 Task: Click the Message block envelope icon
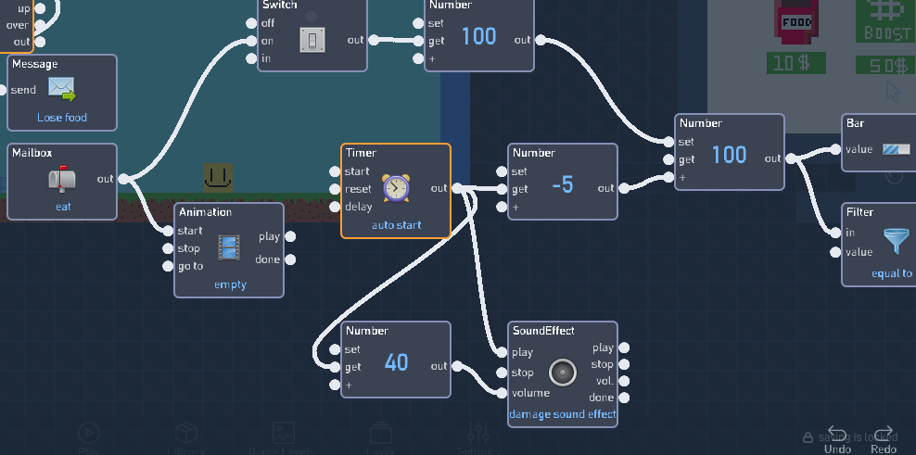(61, 89)
